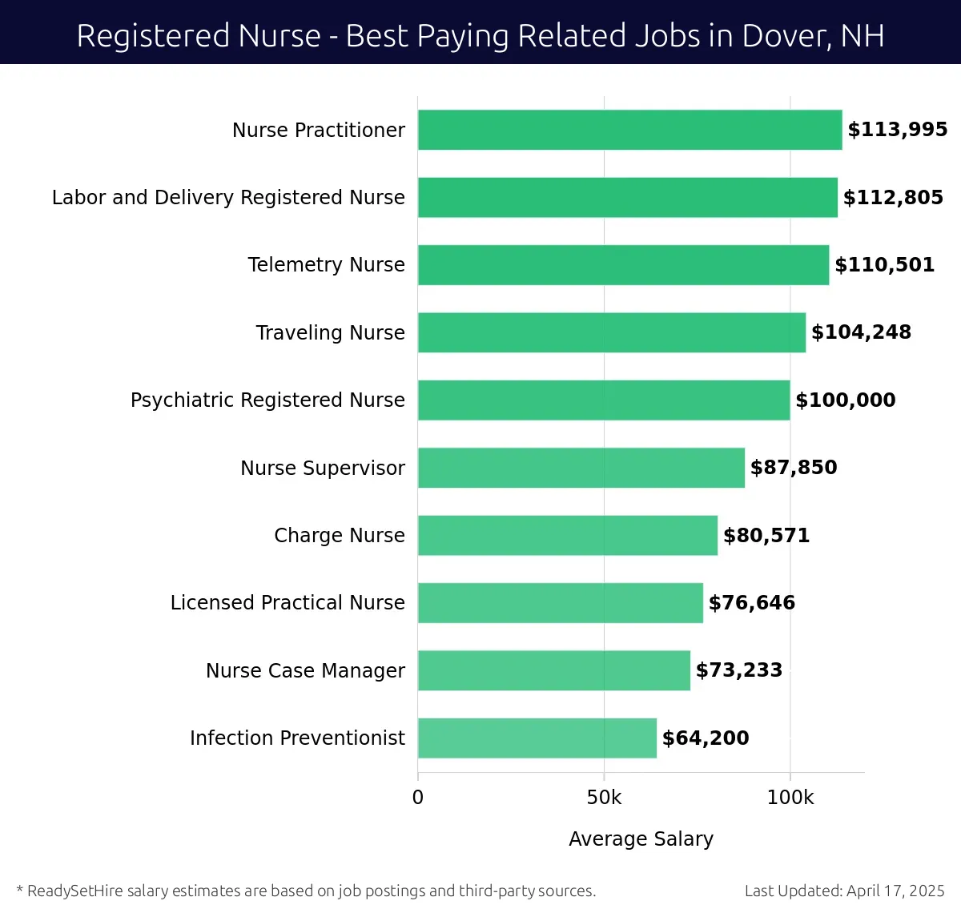961x913 pixels.
Task: Click the Telemetry Nurse salary bar
Action: pos(624,265)
